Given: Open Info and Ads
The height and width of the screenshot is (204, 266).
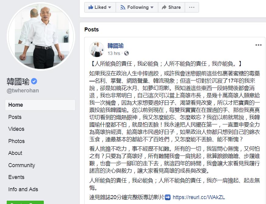Looking at the screenshot, I should tap(23, 189).
